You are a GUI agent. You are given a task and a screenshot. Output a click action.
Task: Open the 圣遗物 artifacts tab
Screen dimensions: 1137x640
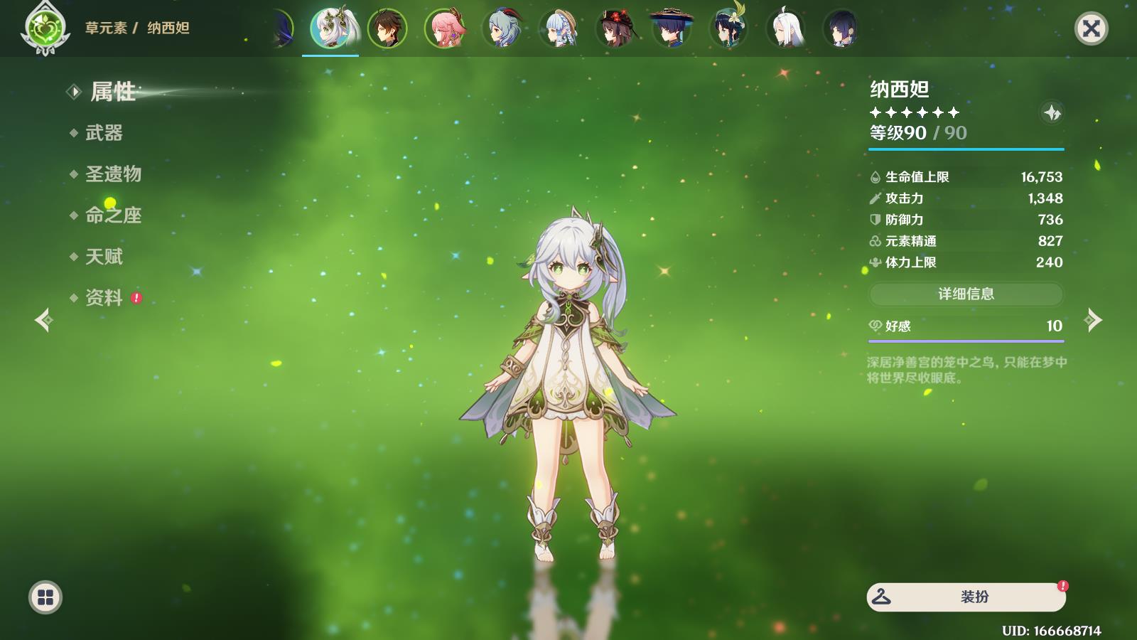tap(113, 174)
